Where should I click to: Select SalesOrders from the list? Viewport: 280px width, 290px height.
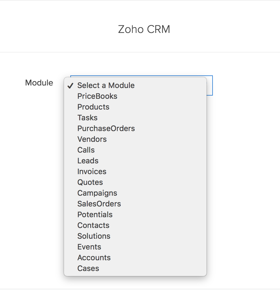tap(99, 204)
